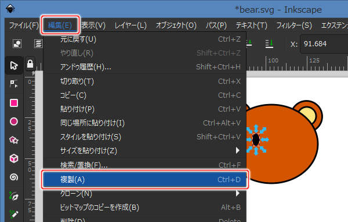Choose アンドゥ履歴(H)... entry

(x=144, y=67)
